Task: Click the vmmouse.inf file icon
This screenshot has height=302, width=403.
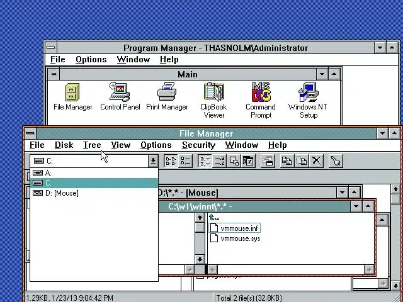Action: [214, 228]
